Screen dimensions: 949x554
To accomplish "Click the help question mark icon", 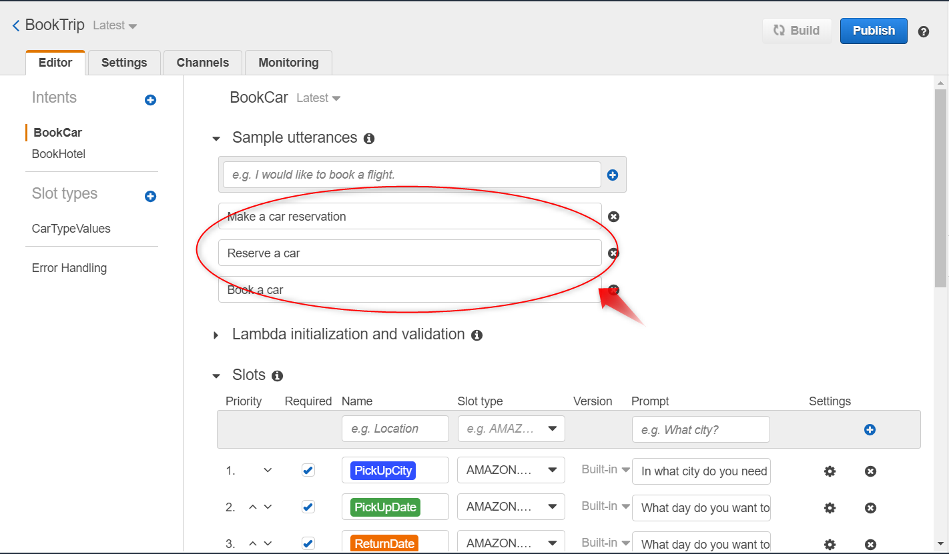I will pyautogui.click(x=924, y=31).
